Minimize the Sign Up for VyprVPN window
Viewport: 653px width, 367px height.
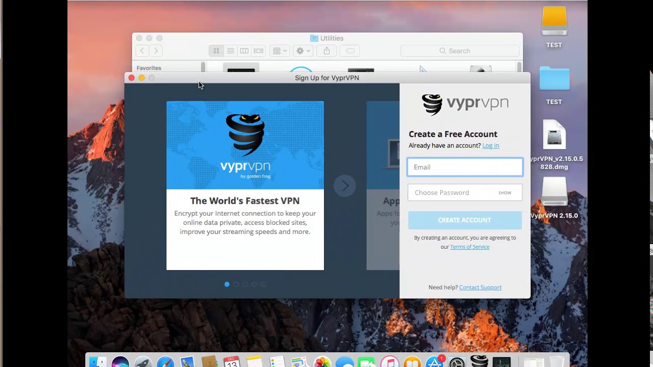[x=142, y=78]
